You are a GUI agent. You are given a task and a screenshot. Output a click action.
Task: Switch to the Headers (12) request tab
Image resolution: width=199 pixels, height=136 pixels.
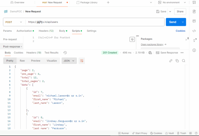46,31
